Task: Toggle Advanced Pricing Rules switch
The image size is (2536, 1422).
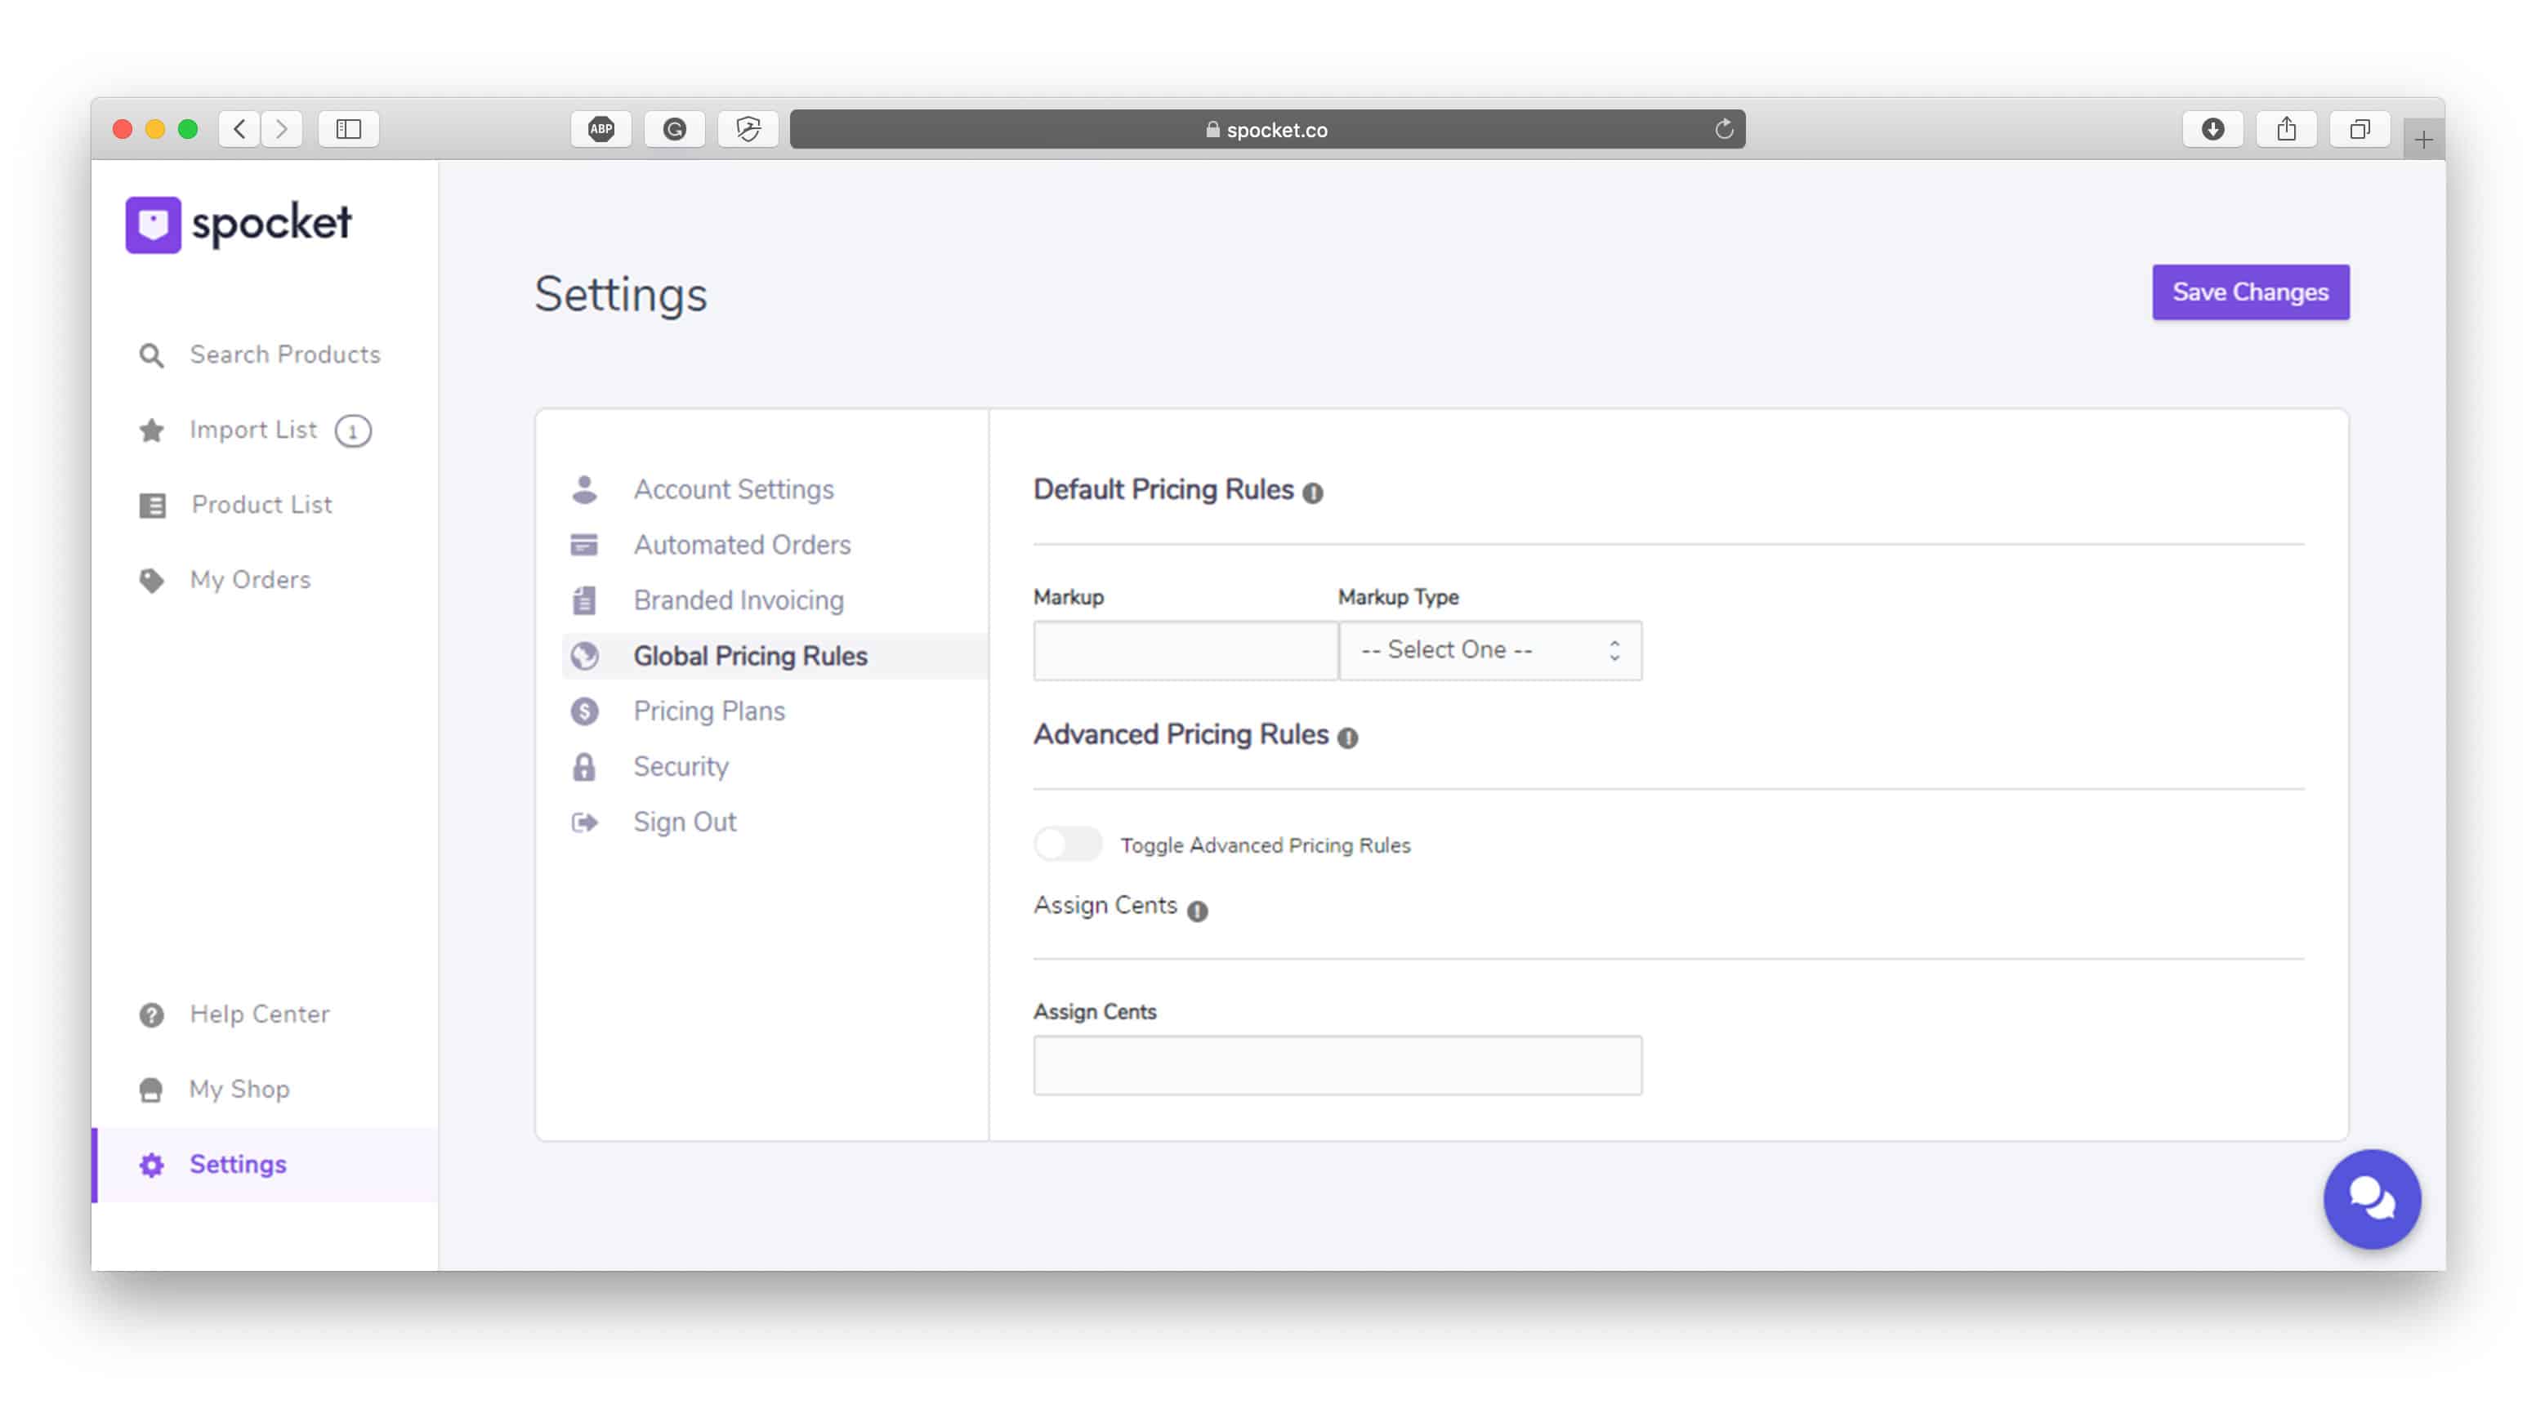Action: click(x=1067, y=845)
